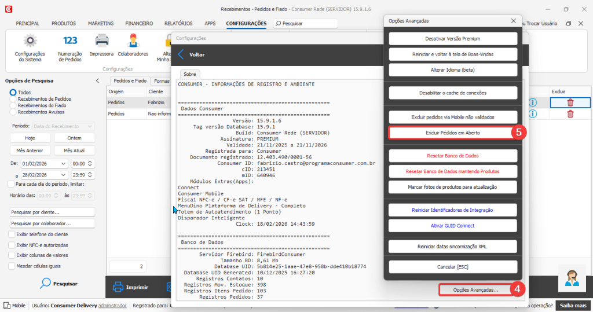Click the Mês Anterior button
Screen dimensions: 593x312
click(30, 151)
